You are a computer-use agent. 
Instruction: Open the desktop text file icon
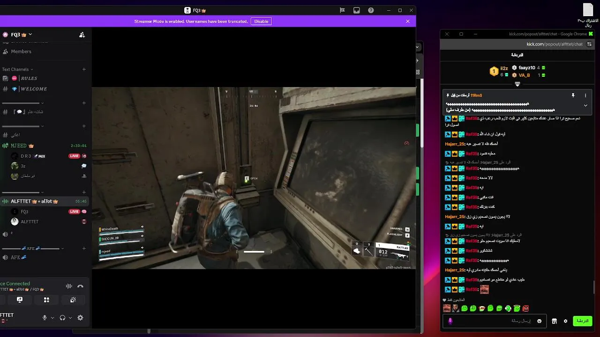pyautogui.click(x=588, y=14)
